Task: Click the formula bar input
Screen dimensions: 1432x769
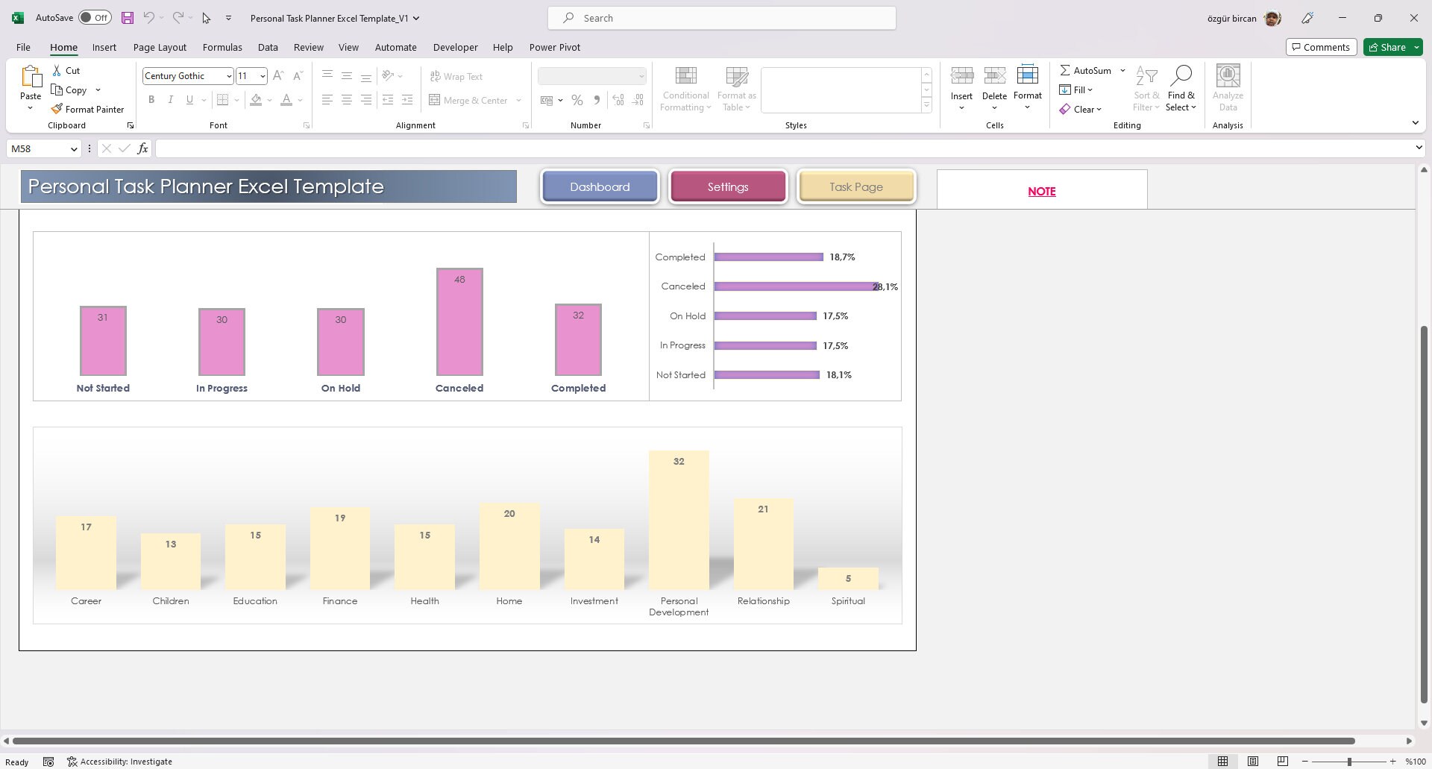Action: (x=783, y=148)
